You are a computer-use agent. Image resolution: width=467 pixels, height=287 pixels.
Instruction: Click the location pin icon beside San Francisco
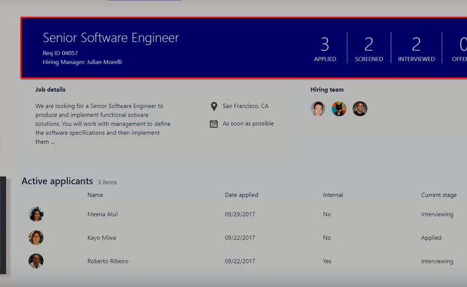coord(214,106)
